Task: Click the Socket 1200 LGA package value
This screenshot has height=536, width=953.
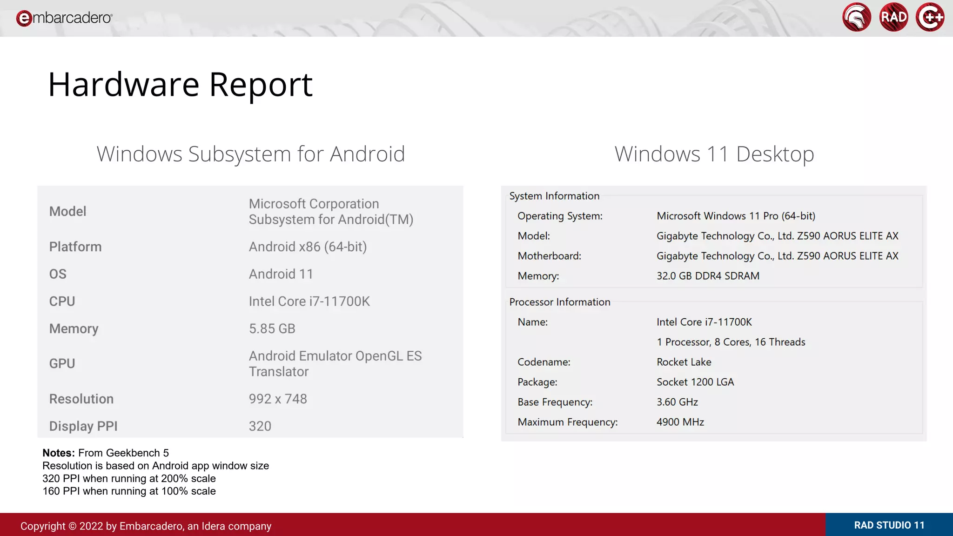Action: pos(695,382)
